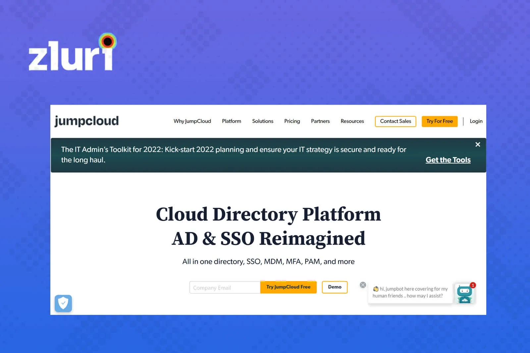This screenshot has width=530, height=353.
Task: Click the IT Admin's Toolkit banner text
Action: (x=234, y=155)
